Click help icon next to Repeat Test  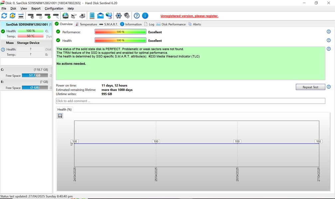click(x=329, y=87)
